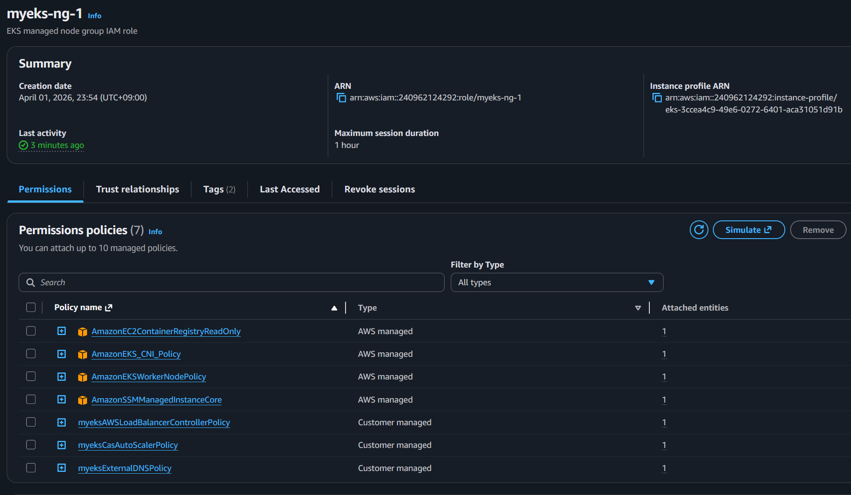This screenshot has width=851, height=495.
Task: Copy the Instance profile ARN icon
Action: 656,98
